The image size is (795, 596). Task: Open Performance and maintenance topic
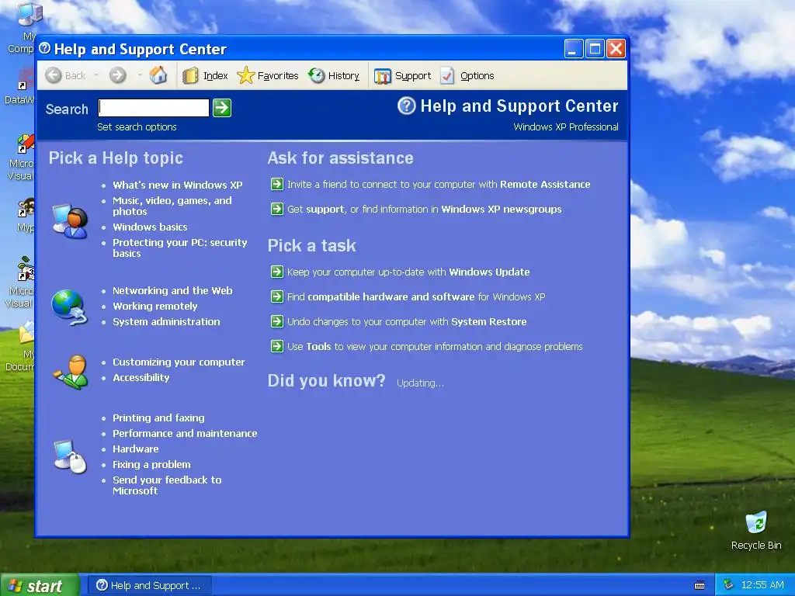point(185,433)
